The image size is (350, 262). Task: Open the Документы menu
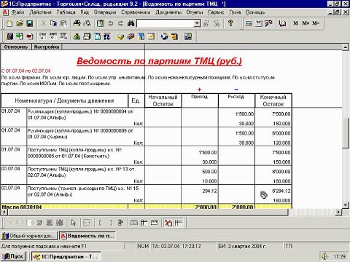click(168, 12)
